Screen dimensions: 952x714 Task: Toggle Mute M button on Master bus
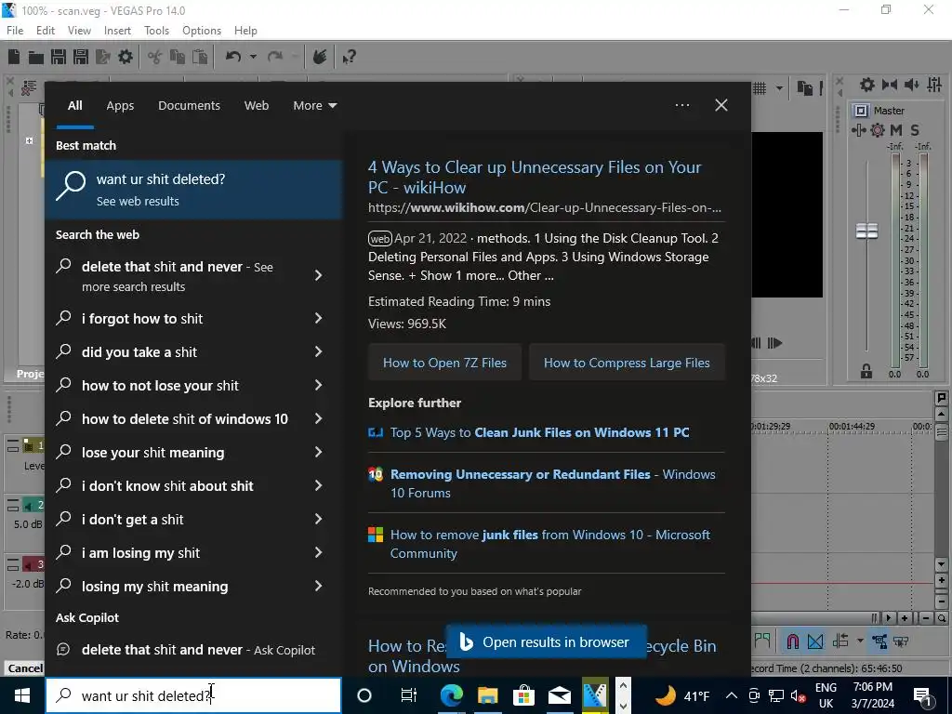896,130
